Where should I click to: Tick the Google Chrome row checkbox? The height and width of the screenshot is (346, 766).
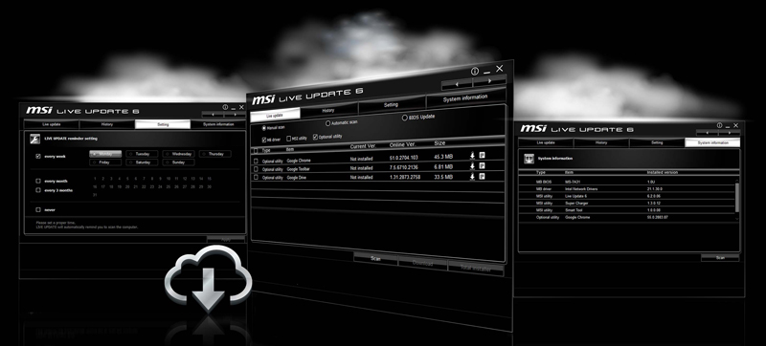pyautogui.click(x=256, y=161)
